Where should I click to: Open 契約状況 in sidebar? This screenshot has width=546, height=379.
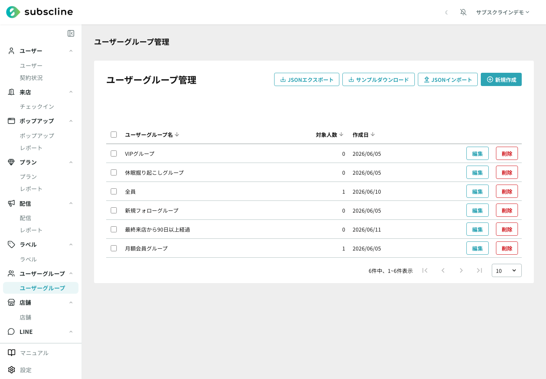[31, 78]
